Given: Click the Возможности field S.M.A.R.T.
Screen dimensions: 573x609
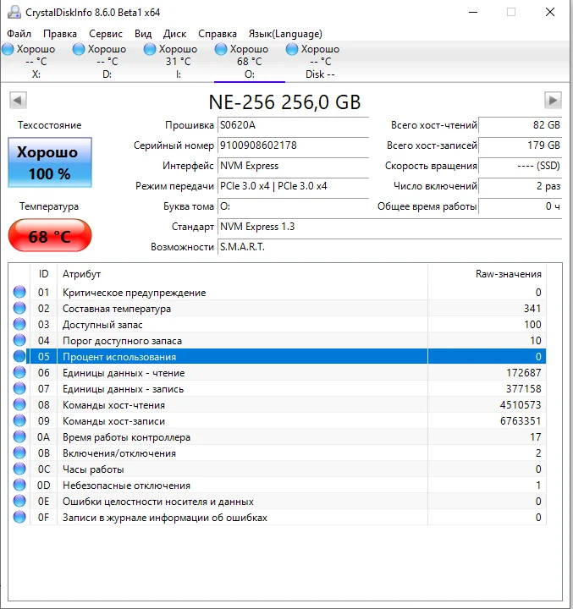Looking at the screenshot, I should coord(390,247).
